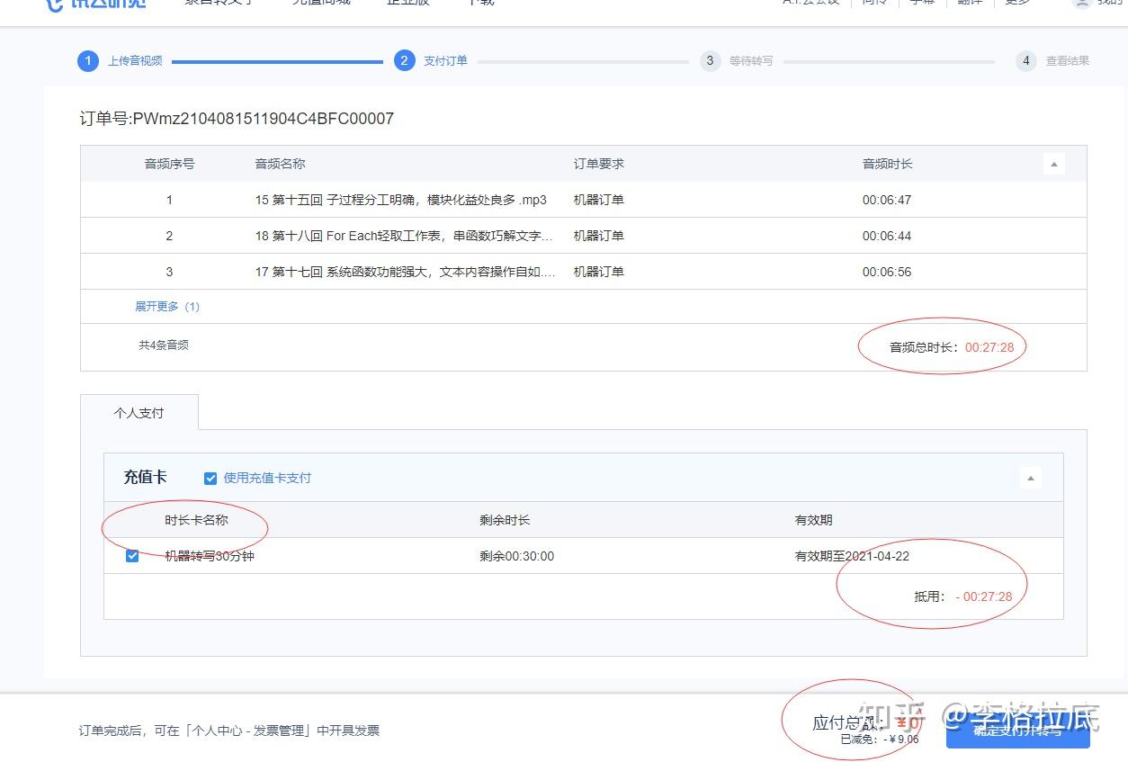Collapse the audio list table with arrow
1128x762 pixels.
[x=1054, y=164]
